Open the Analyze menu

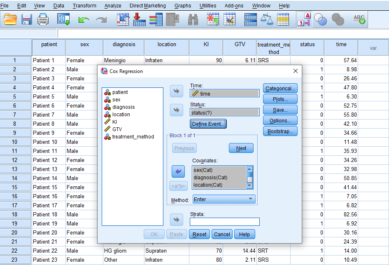coord(113,5)
